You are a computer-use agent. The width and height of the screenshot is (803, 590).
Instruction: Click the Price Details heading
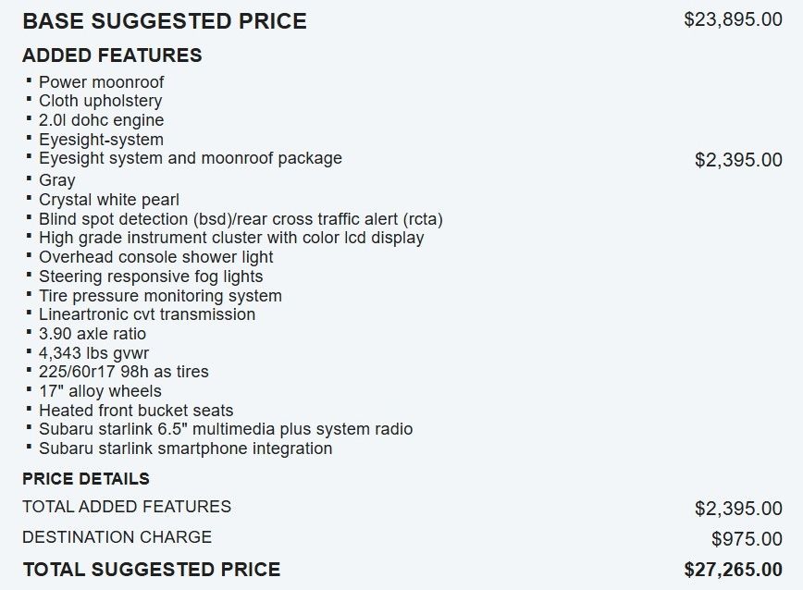tap(86, 478)
